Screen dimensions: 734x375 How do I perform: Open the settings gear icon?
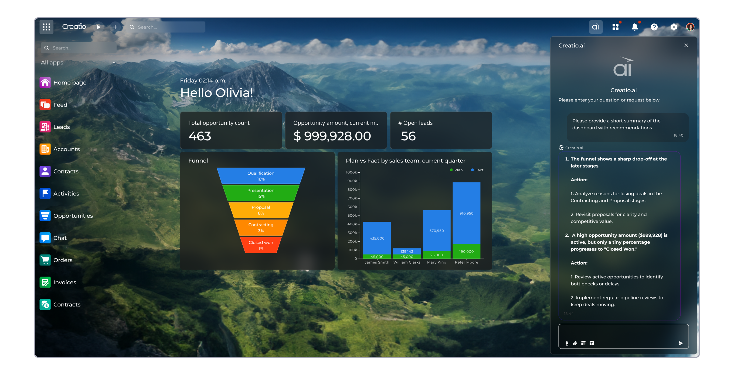(x=674, y=27)
